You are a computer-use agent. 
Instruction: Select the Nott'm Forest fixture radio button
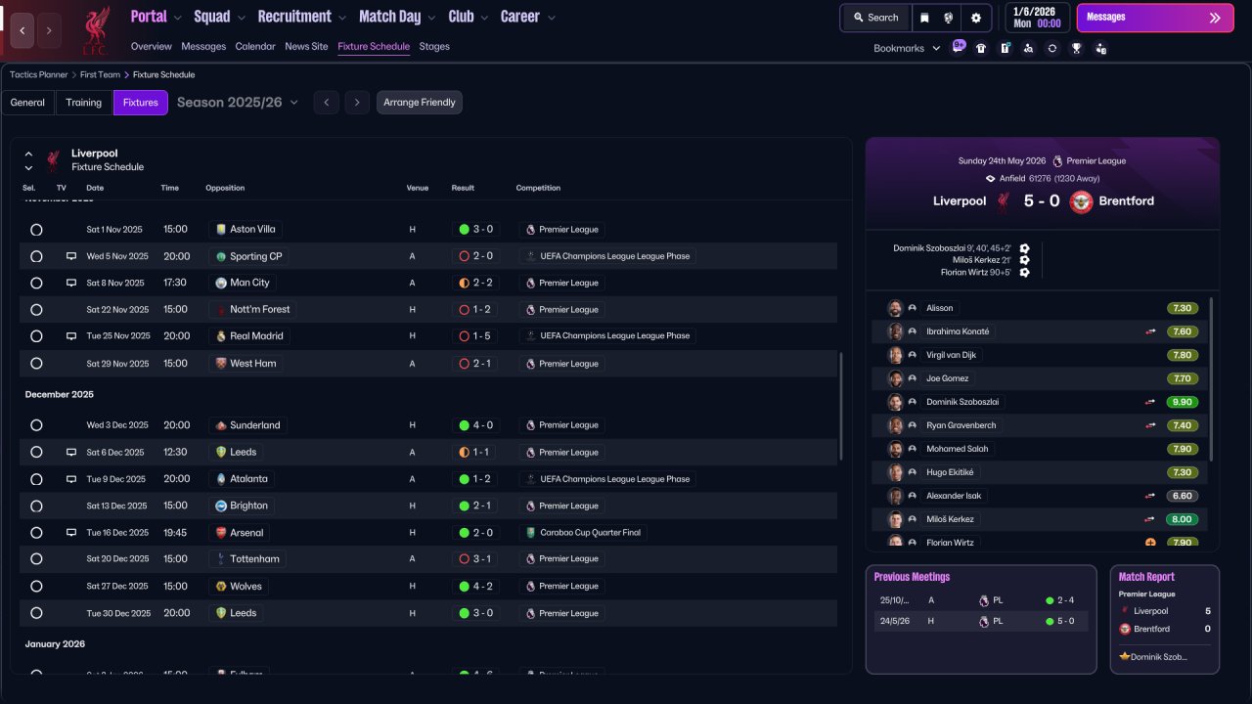pos(36,309)
